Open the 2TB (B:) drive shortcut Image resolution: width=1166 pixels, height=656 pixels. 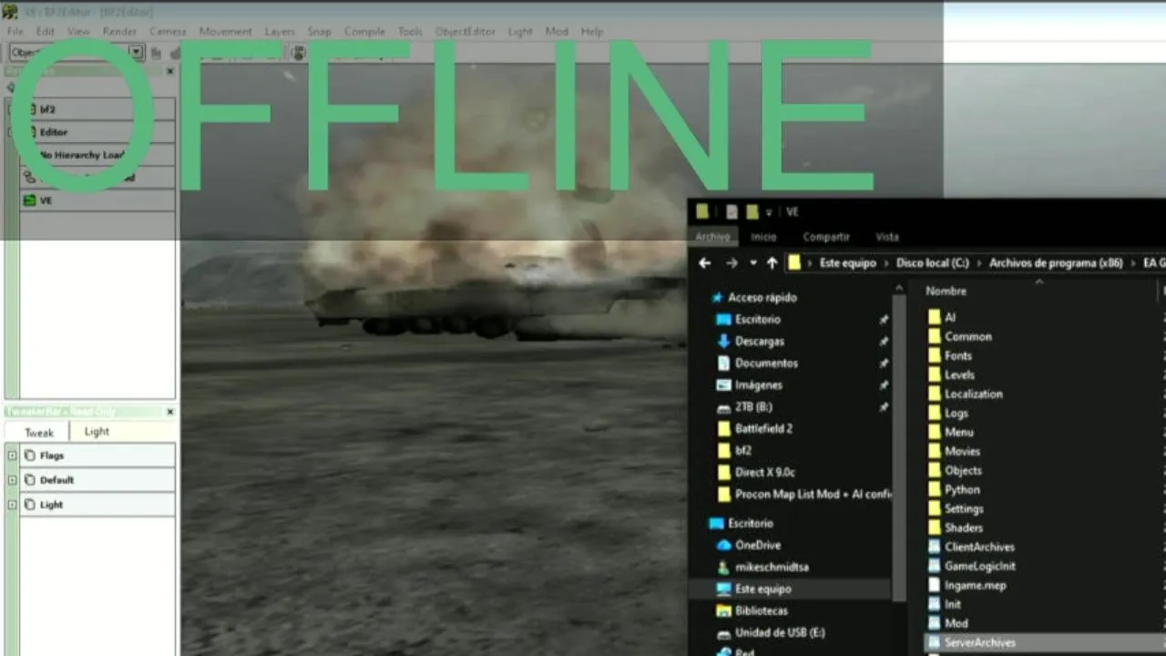coord(753,407)
